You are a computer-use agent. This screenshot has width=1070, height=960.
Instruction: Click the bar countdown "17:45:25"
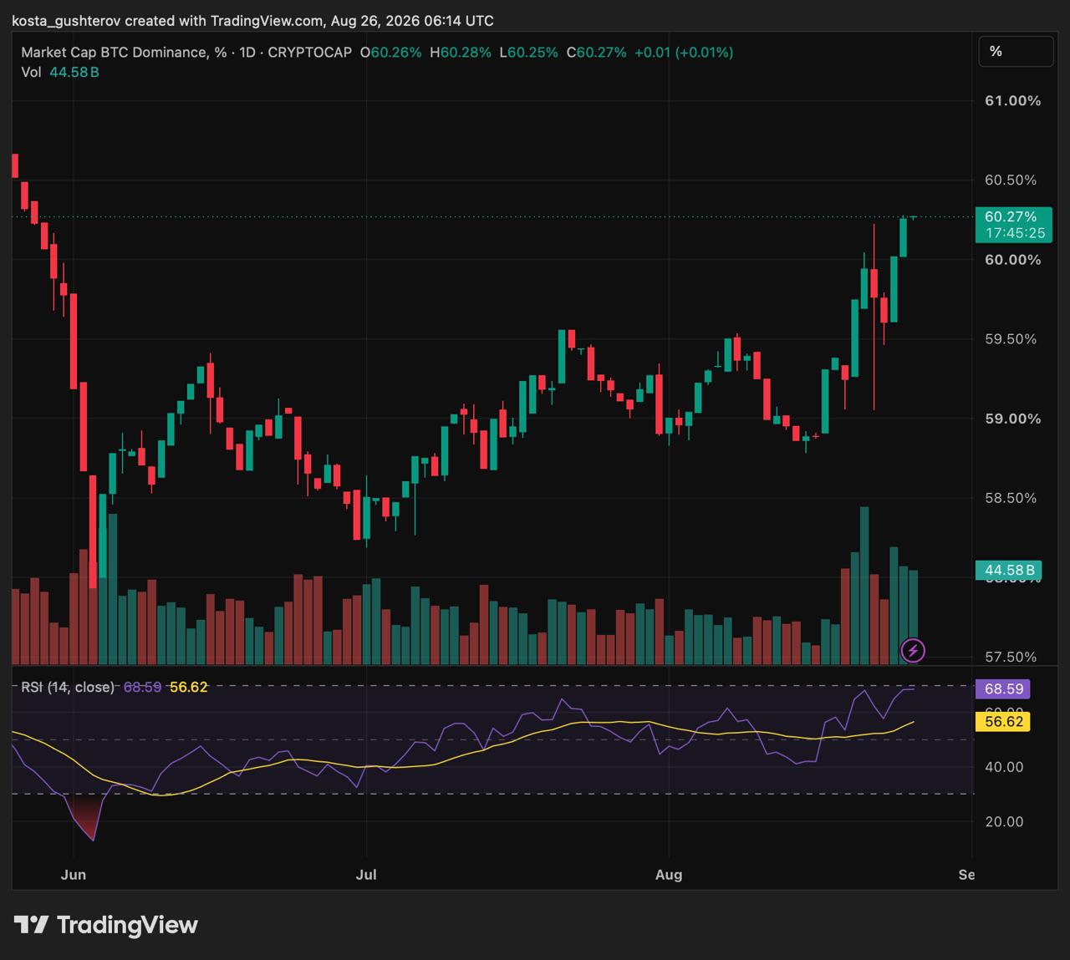(1015, 233)
